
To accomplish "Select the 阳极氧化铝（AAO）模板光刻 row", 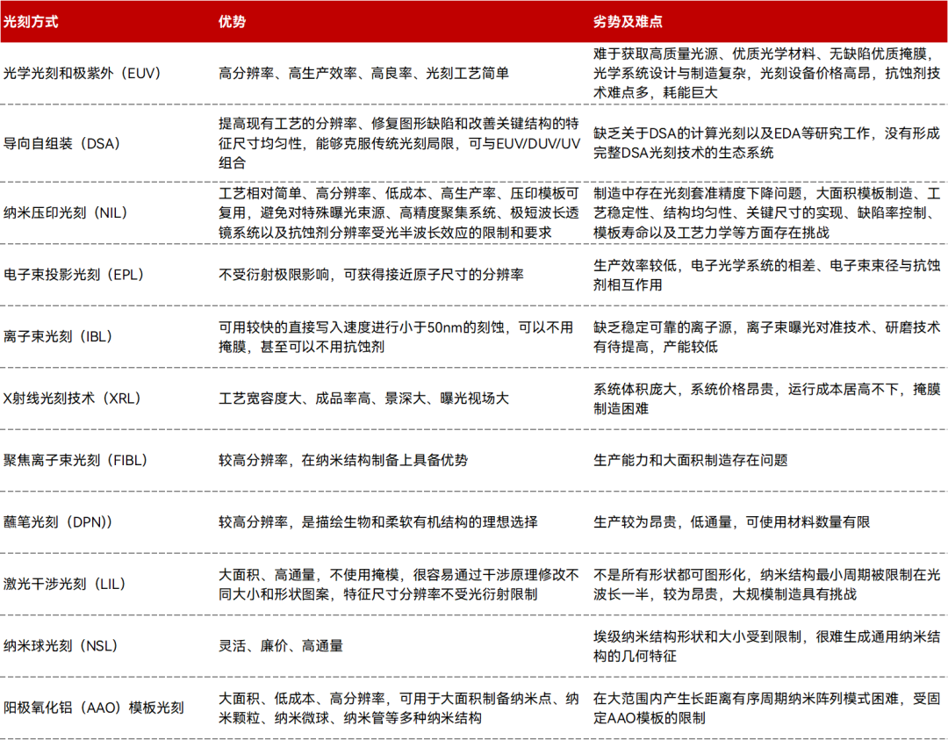I will click(x=92, y=709).
